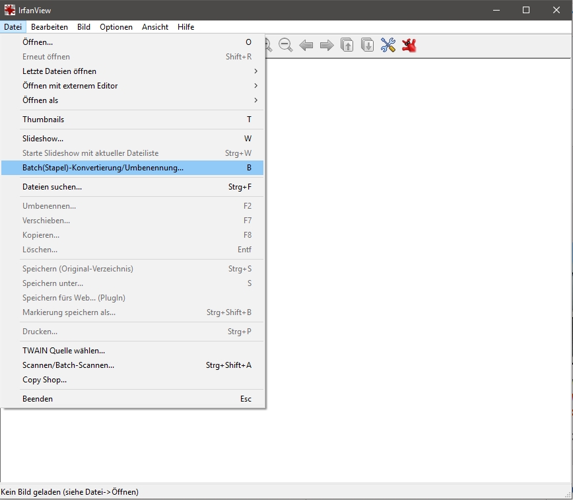The image size is (573, 500).
Task: Click the disabled Drucken... entry
Action: [x=132, y=332]
